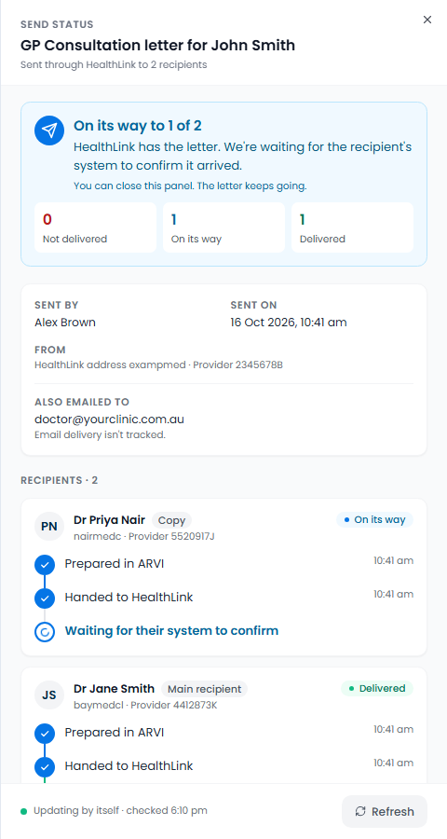Click Priya Nair's Prepared in ARVI checkmark
447x839 pixels.
pyautogui.click(x=45, y=564)
